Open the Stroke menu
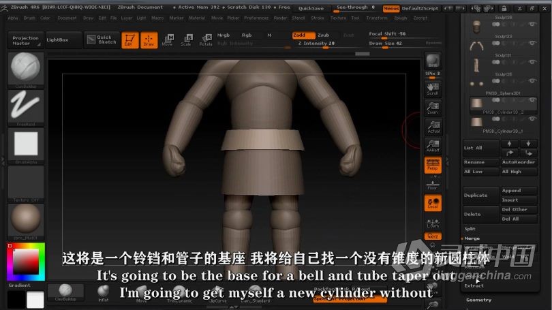 tap(318, 18)
